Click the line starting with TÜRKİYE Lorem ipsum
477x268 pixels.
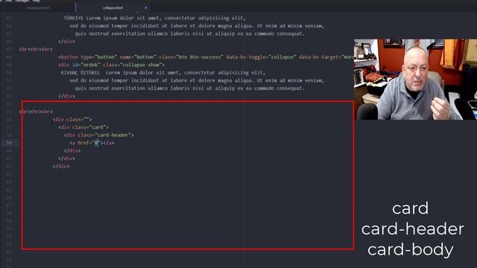154,18
